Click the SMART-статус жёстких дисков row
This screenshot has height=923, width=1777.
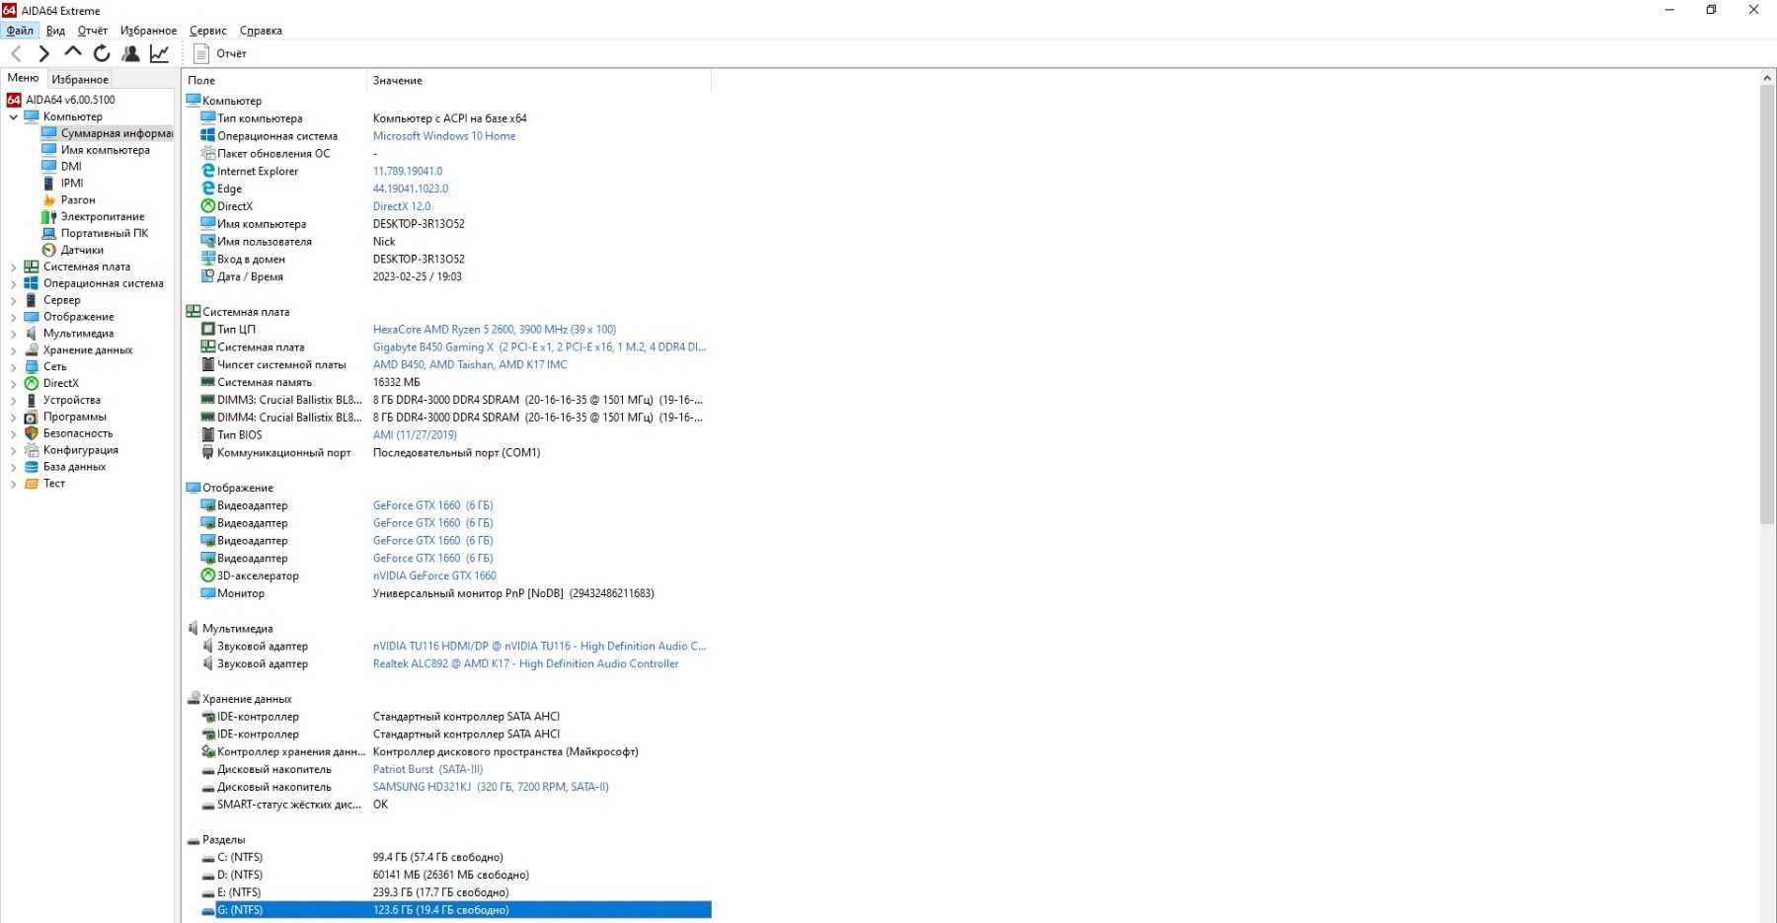(455, 805)
